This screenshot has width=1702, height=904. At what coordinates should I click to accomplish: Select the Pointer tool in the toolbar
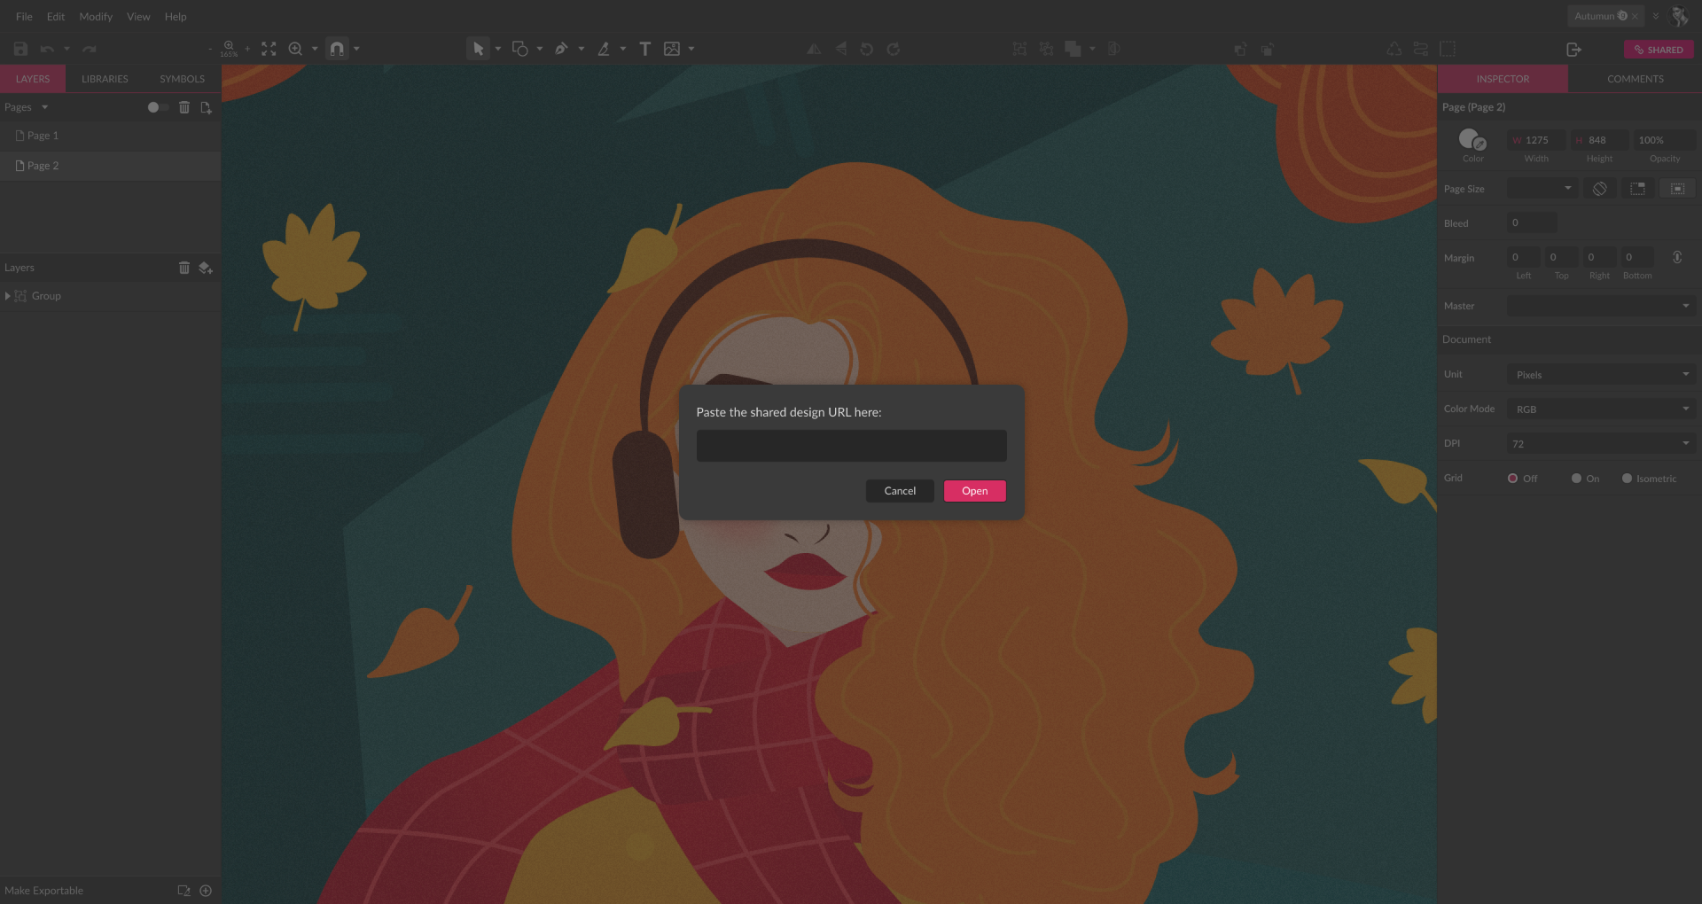click(x=479, y=49)
